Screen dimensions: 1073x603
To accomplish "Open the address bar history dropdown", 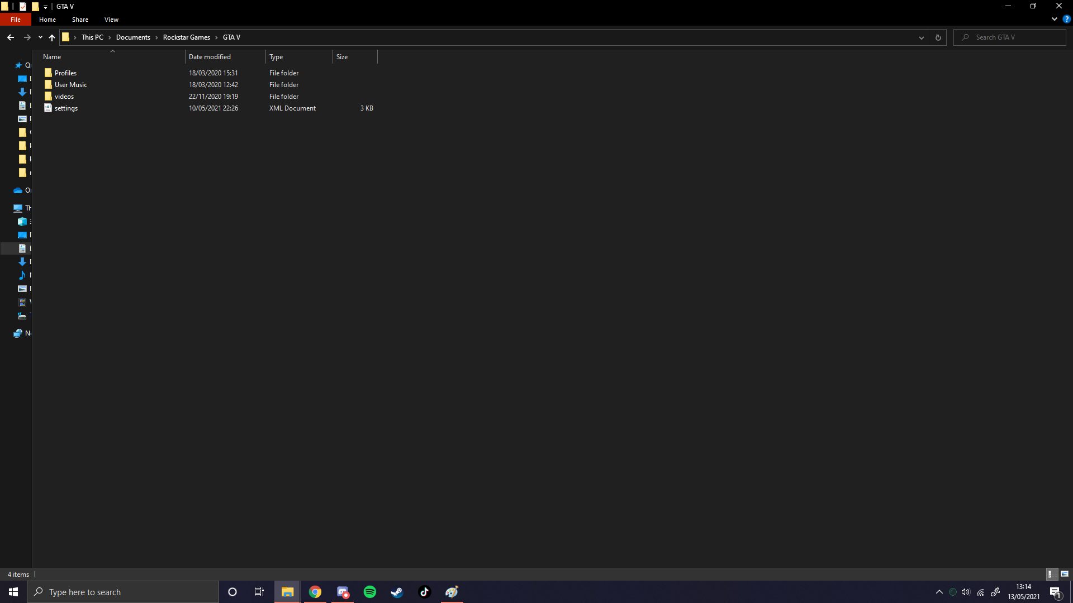I will point(921,37).
